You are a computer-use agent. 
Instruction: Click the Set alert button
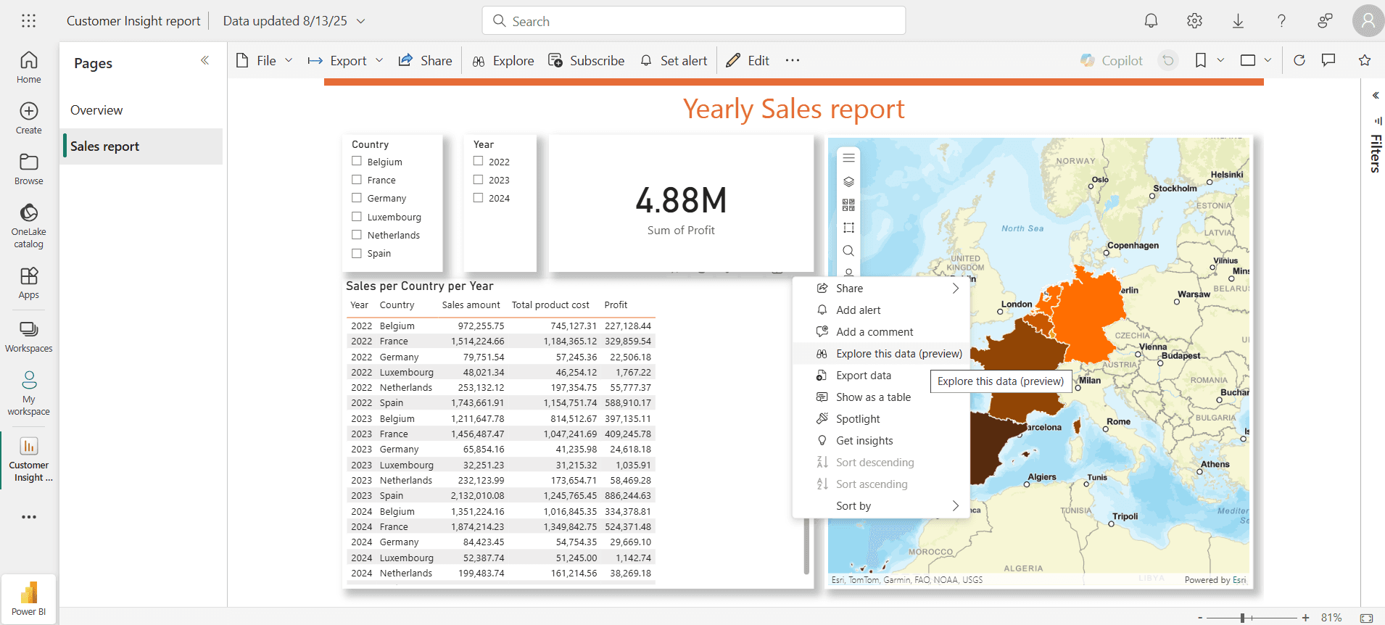coord(674,61)
